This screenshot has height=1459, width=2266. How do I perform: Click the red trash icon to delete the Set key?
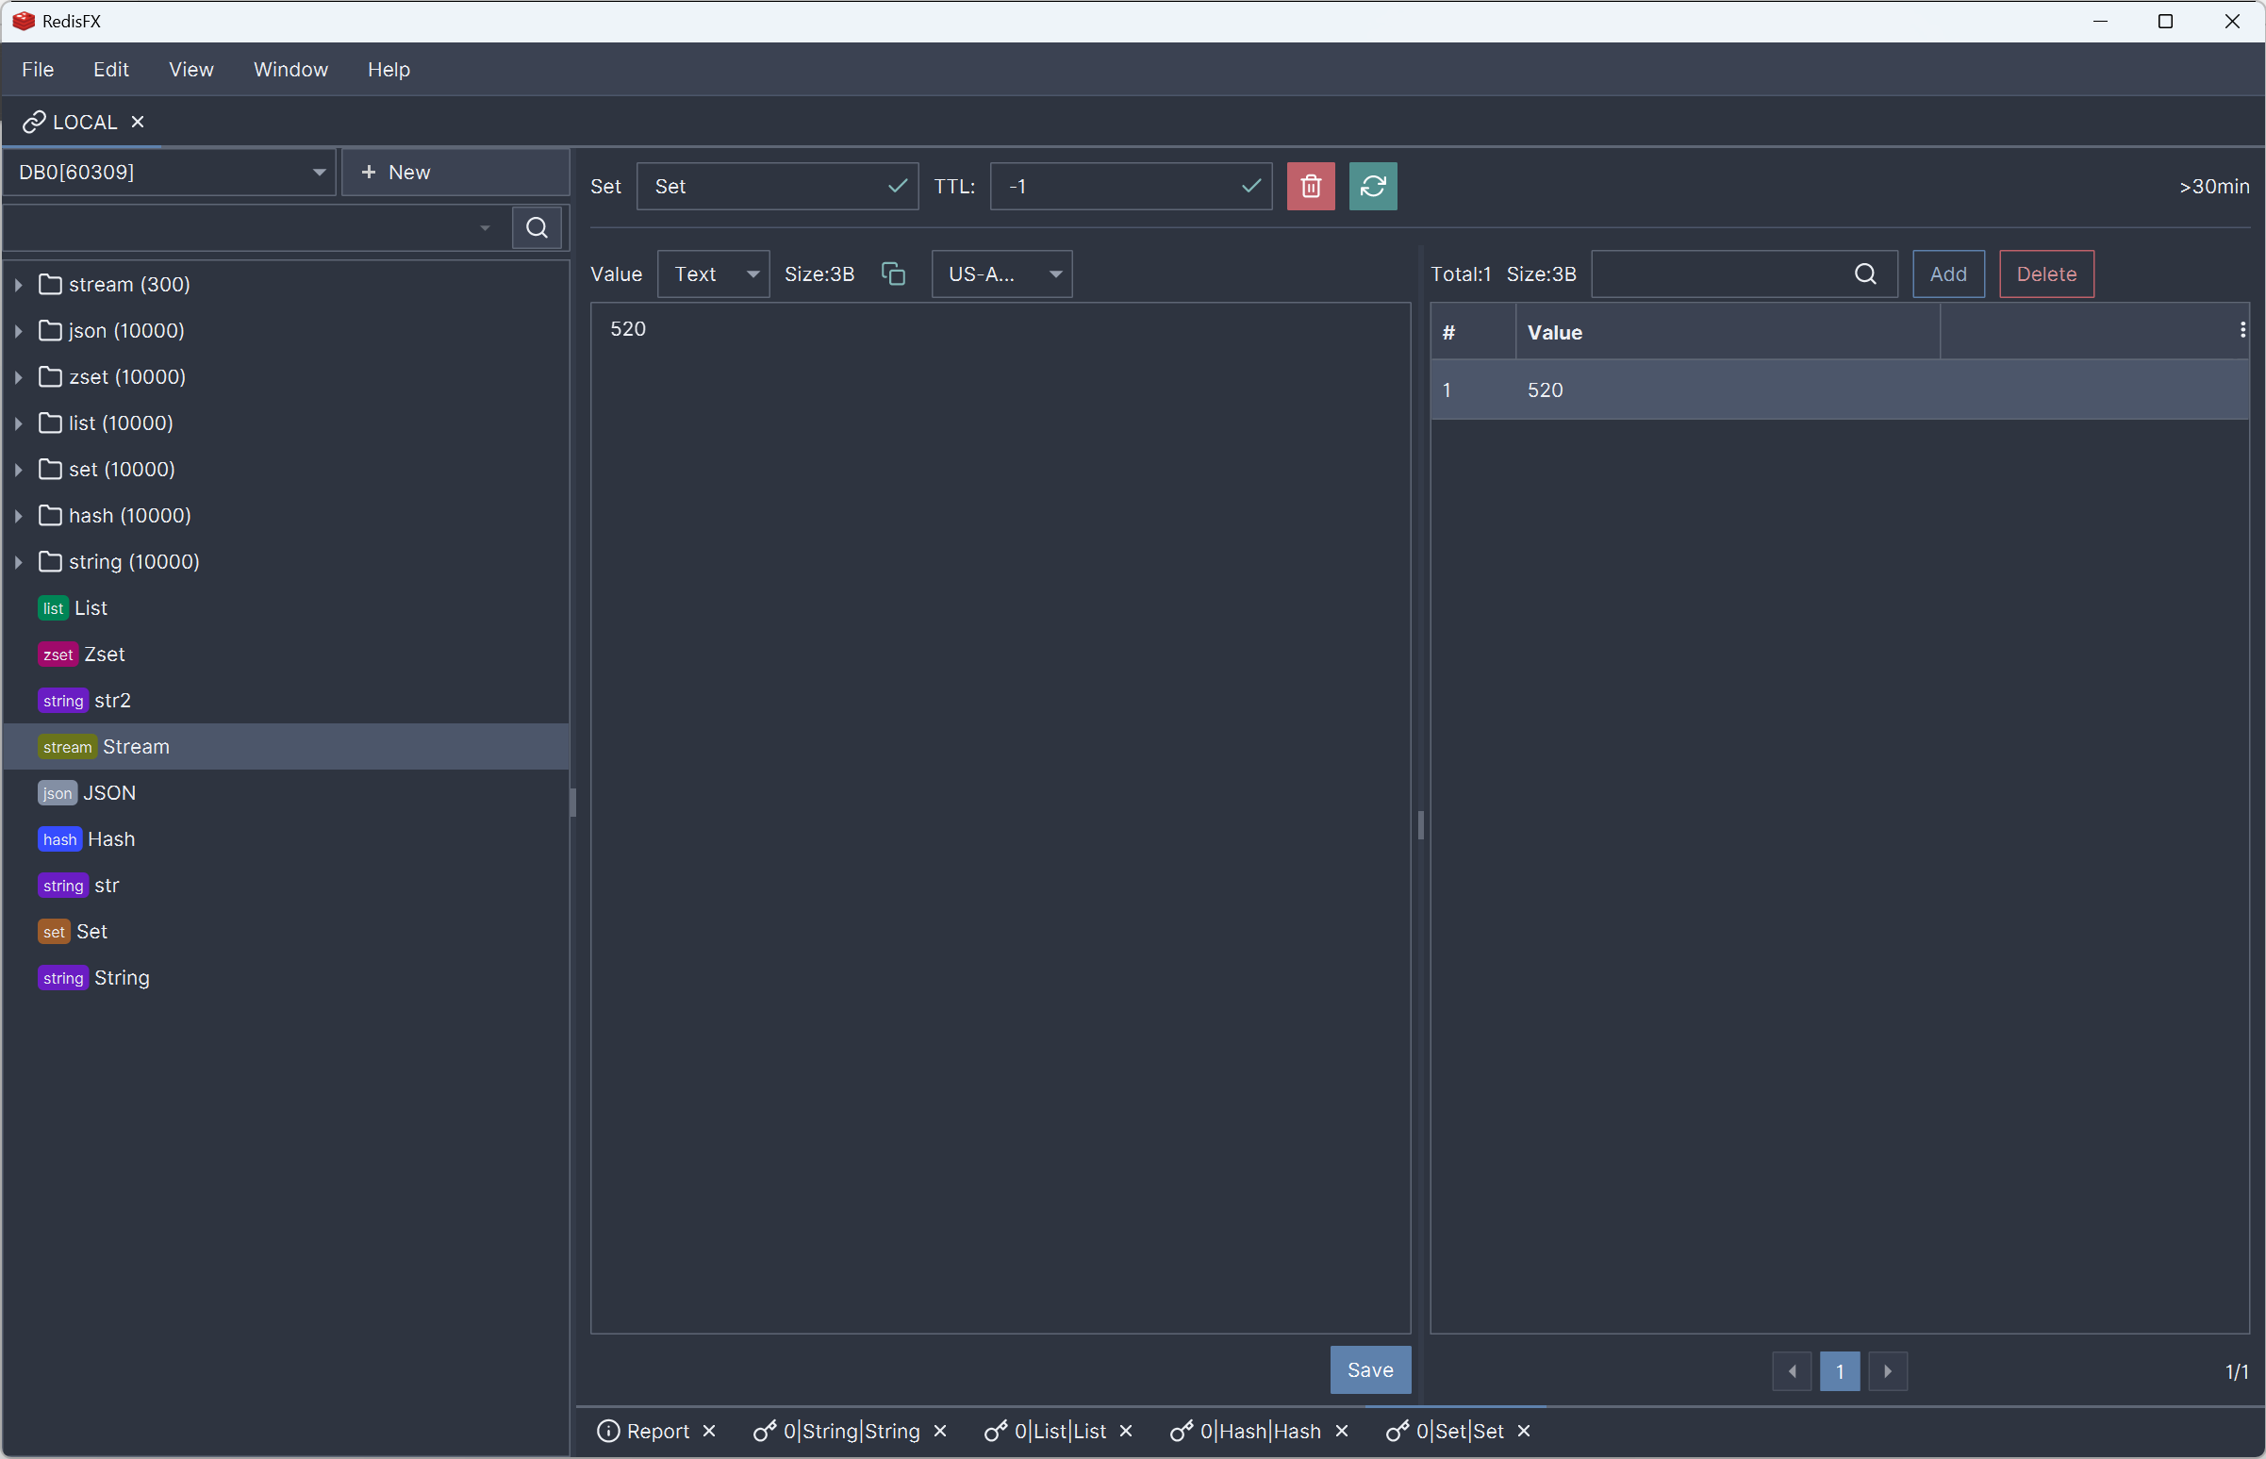[x=1310, y=186]
